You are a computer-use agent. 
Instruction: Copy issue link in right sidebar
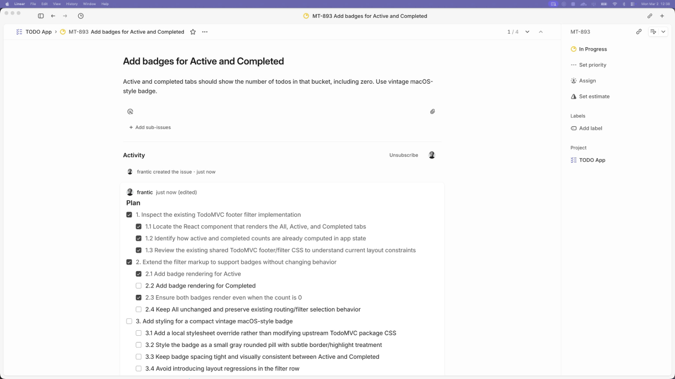click(638, 32)
